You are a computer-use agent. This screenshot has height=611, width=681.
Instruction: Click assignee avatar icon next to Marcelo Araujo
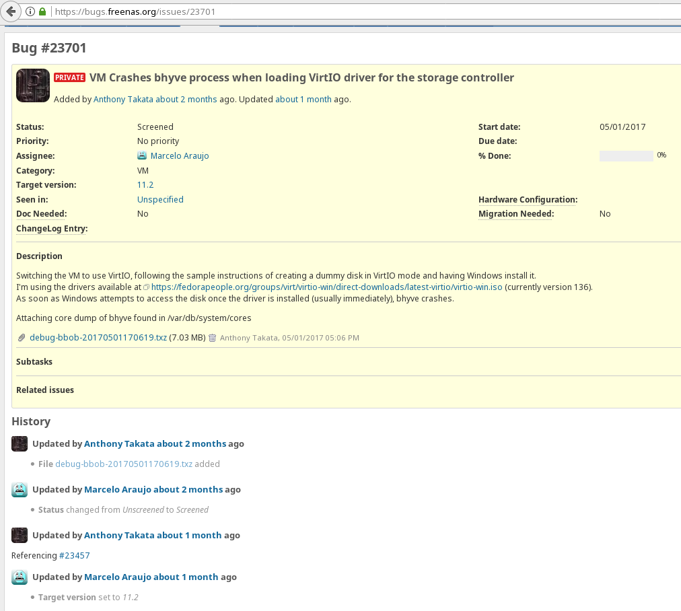[x=142, y=155]
